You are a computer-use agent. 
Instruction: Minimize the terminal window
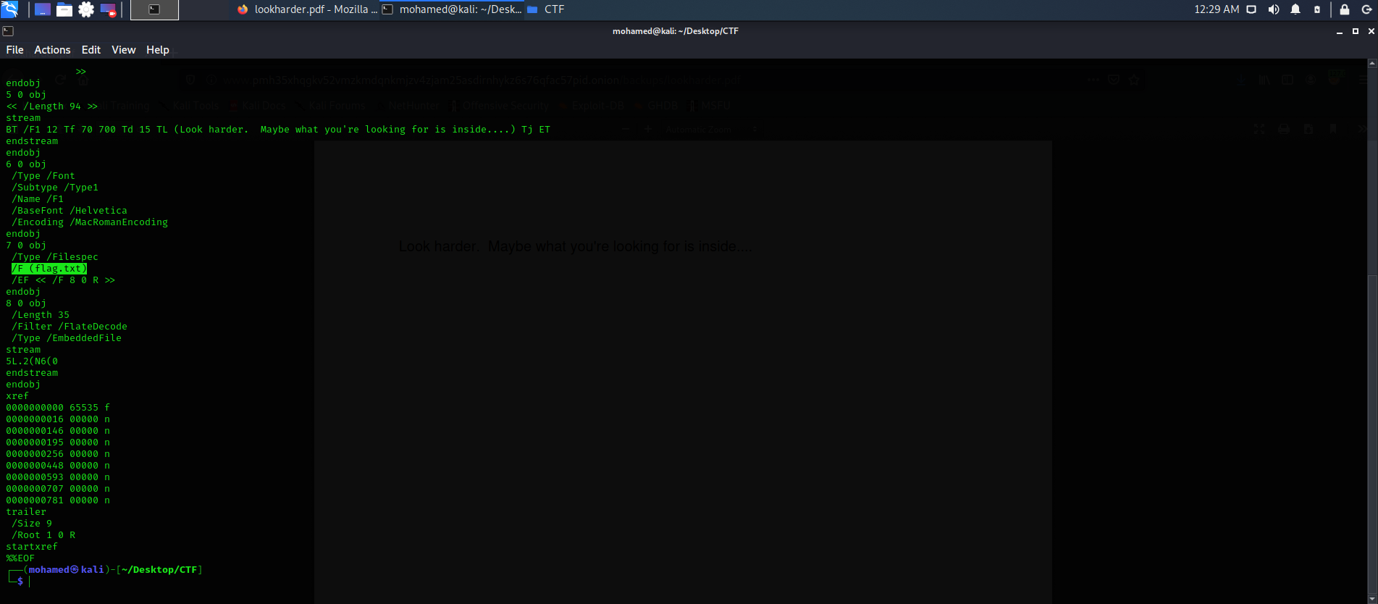[1340, 31]
